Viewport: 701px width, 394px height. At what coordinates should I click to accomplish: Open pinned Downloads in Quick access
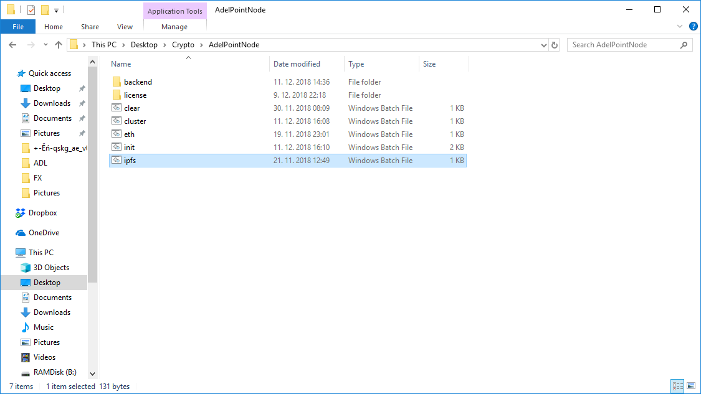(52, 103)
